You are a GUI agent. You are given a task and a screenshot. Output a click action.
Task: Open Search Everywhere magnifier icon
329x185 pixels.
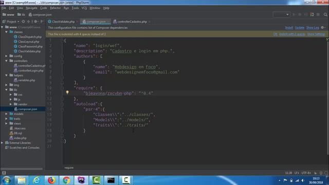coord(325,14)
